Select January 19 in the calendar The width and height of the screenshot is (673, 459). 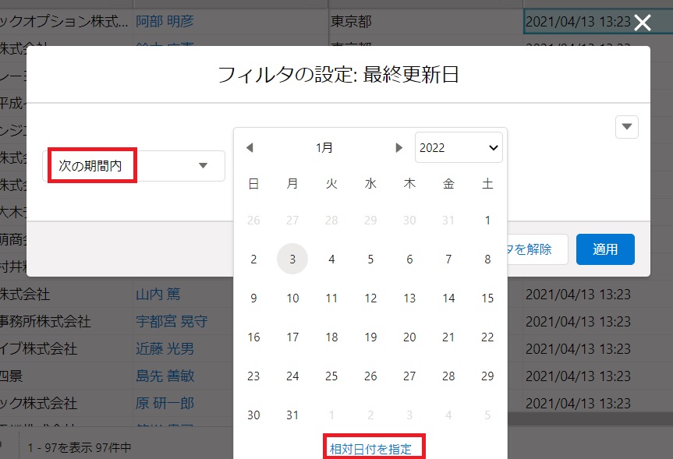(370, 337)
